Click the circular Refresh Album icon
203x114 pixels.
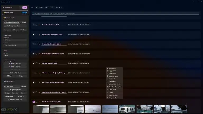point(108,82)
